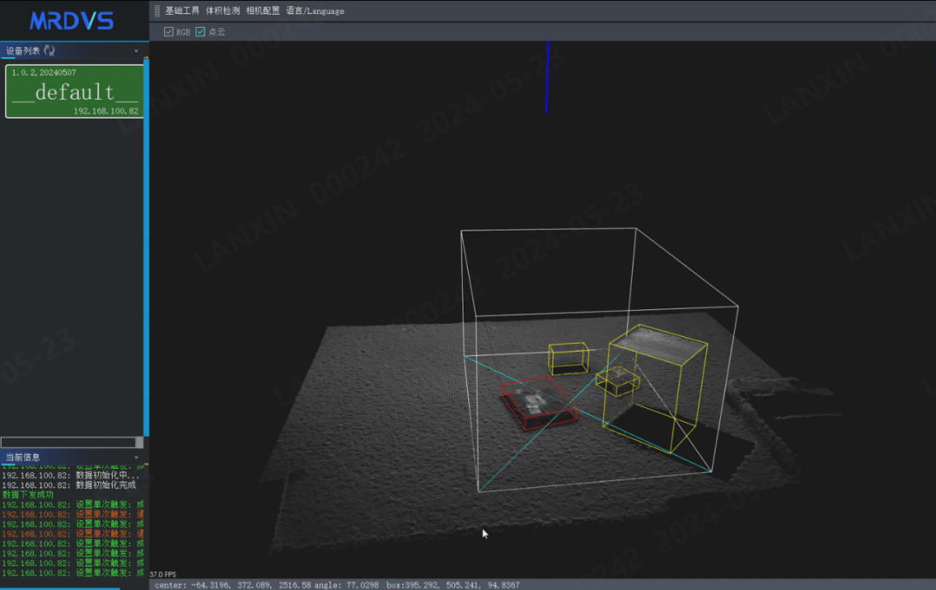Screen dimensions: 936x590
Task: Click the toolbar drag handle grip
Action: point(157,11)
